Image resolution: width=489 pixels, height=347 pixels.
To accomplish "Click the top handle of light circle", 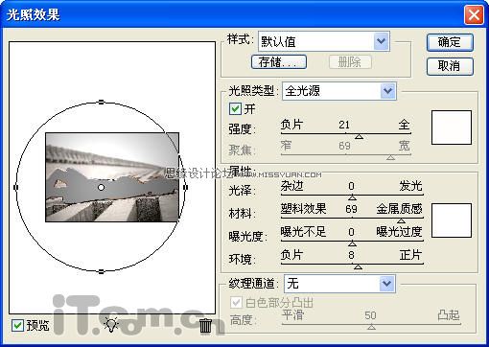I will pyautogui.click(x=101, y=103).
